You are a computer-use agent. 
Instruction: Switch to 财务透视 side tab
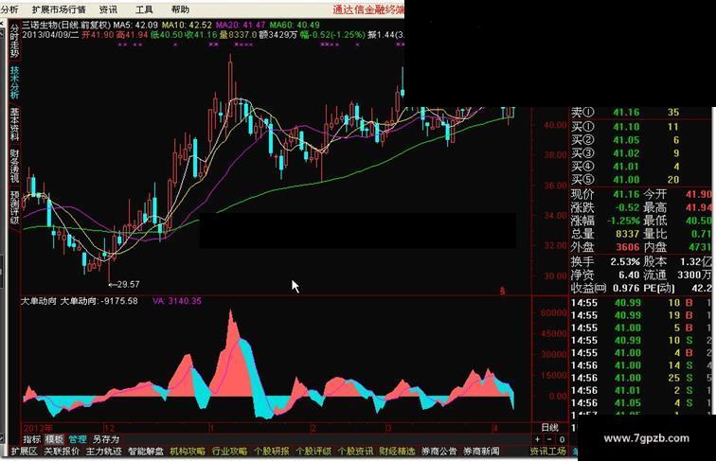tap(14, 165)
